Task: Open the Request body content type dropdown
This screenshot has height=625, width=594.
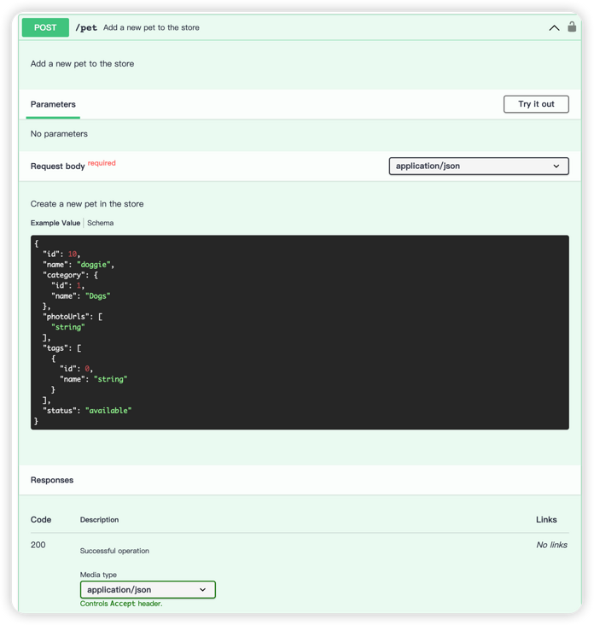Action: 478,166
